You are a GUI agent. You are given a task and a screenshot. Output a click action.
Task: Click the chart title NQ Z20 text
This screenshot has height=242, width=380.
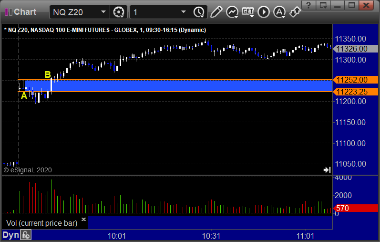click(105, 30)
